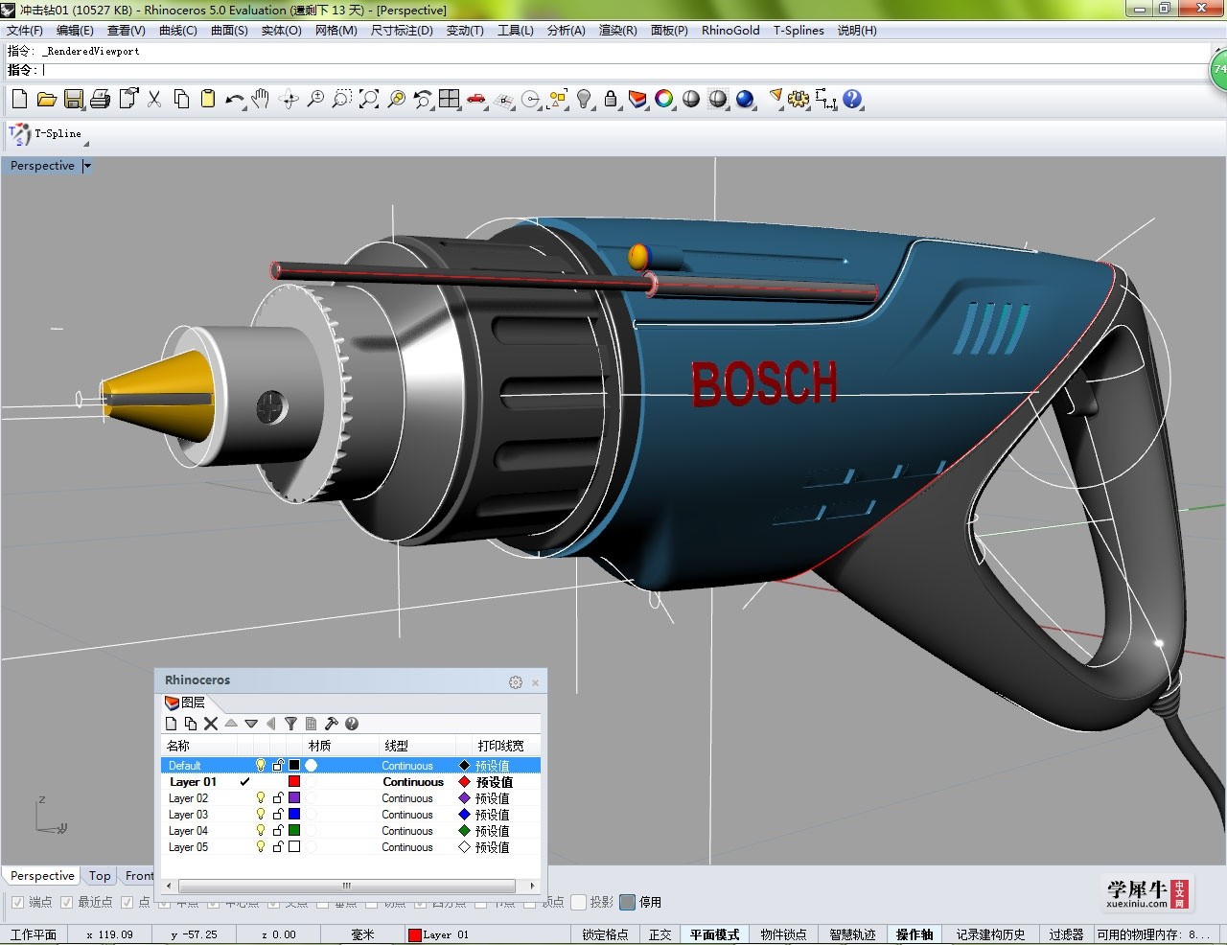Click the green color swatch of Layer 04
The width and height of the screenshot is (1227, 945).
click(294, 830)
